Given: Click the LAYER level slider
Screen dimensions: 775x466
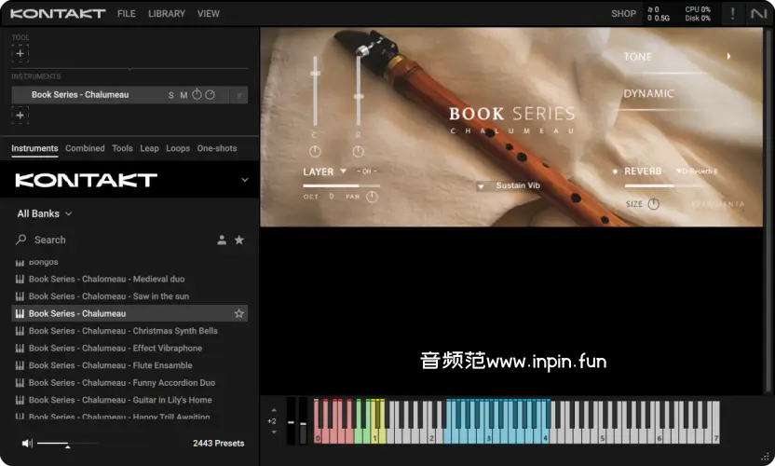Looking at the screenshot, I should (x=341, y=186).
